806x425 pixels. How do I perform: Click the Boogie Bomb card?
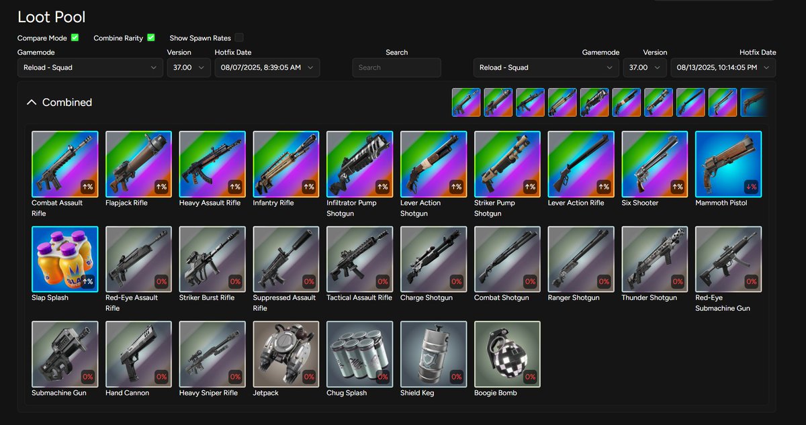click(508, 354)
